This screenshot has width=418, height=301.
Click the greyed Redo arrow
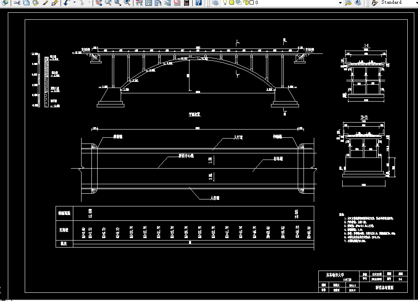[82, 2]
